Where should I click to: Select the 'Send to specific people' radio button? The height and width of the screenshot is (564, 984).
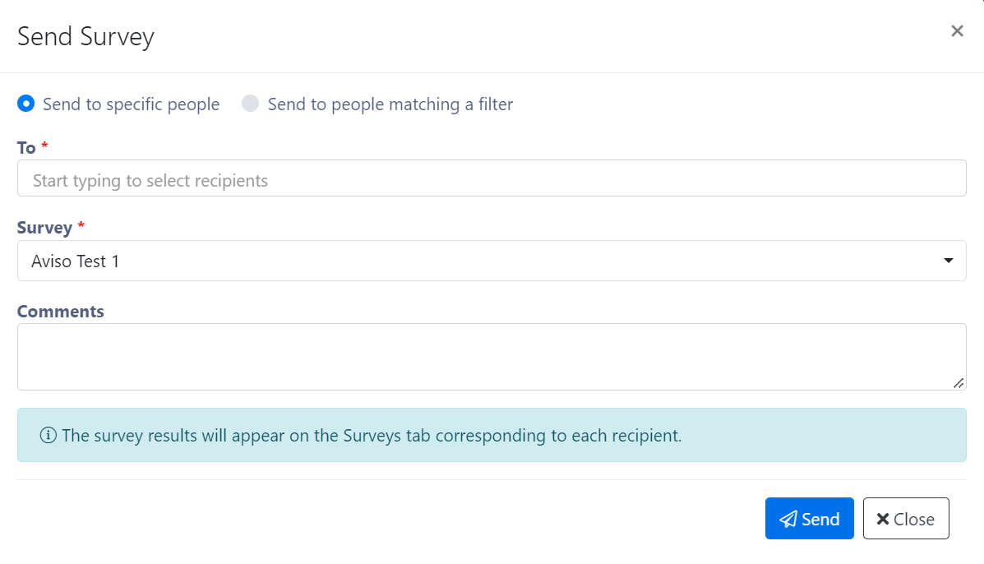pos(25,104)
